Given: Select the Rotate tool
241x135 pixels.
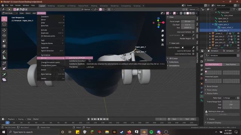Looking at the screenshot, I should pyautogui.click(x=4, y=35).
